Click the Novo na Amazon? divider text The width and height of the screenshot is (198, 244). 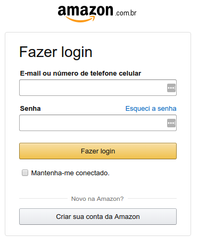click(x=97, y=199)
